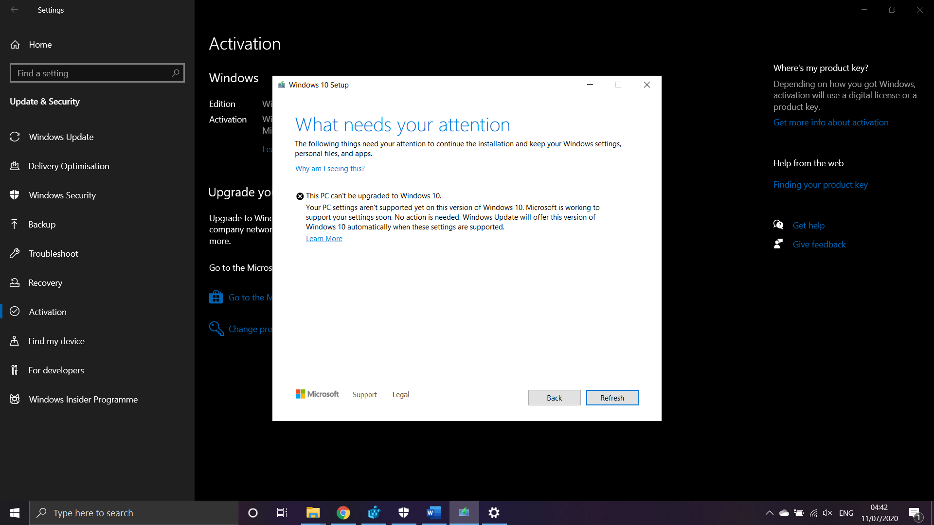Focus the Find a setting search box
934x525 pixels.
tap(97, 73)
